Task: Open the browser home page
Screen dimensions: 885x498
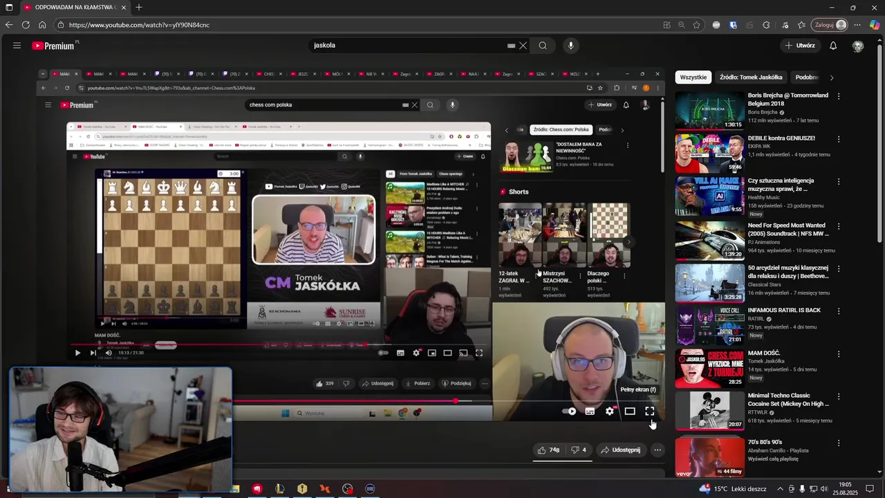Action: 42,25
